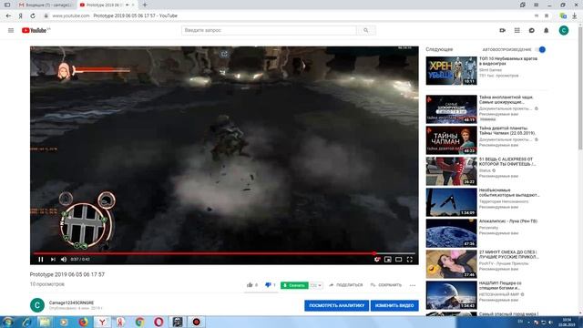Switch to miniplayer mode
This screenshot has width=583, height=328.
pyautogui.click(x=388, y=259)
